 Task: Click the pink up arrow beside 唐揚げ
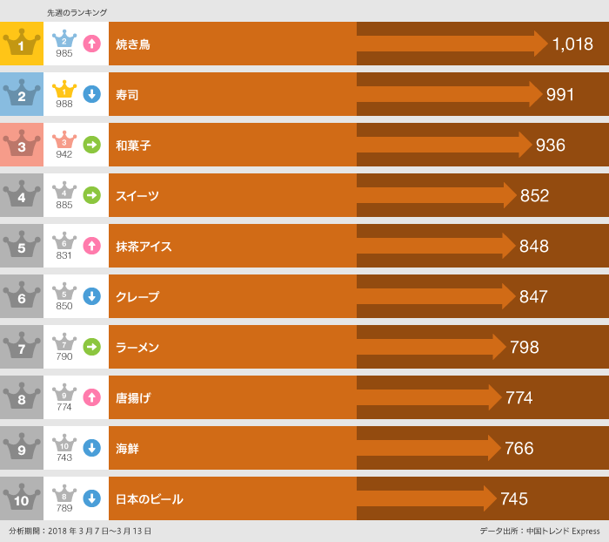click(x=91, y=397)
